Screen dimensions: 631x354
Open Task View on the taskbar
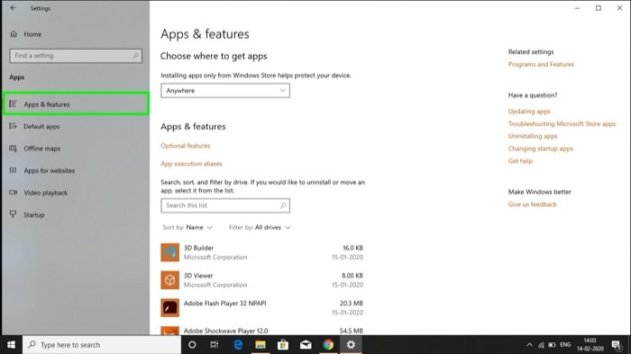tap(215, 345)
